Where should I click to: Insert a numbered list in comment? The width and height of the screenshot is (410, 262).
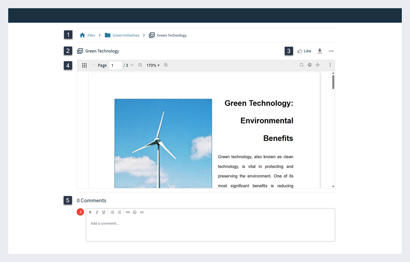[112, 212]
